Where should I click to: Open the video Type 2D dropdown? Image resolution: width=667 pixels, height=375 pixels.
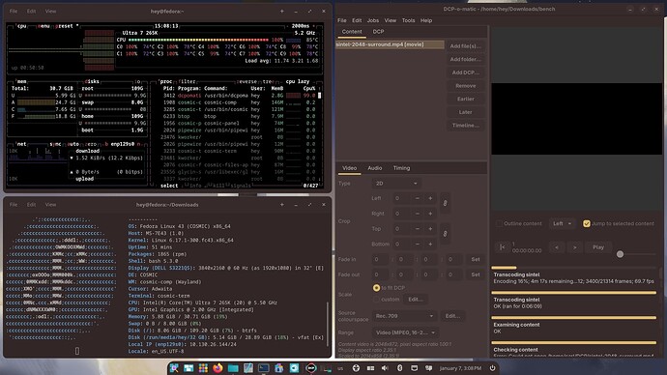coord(396,184)
